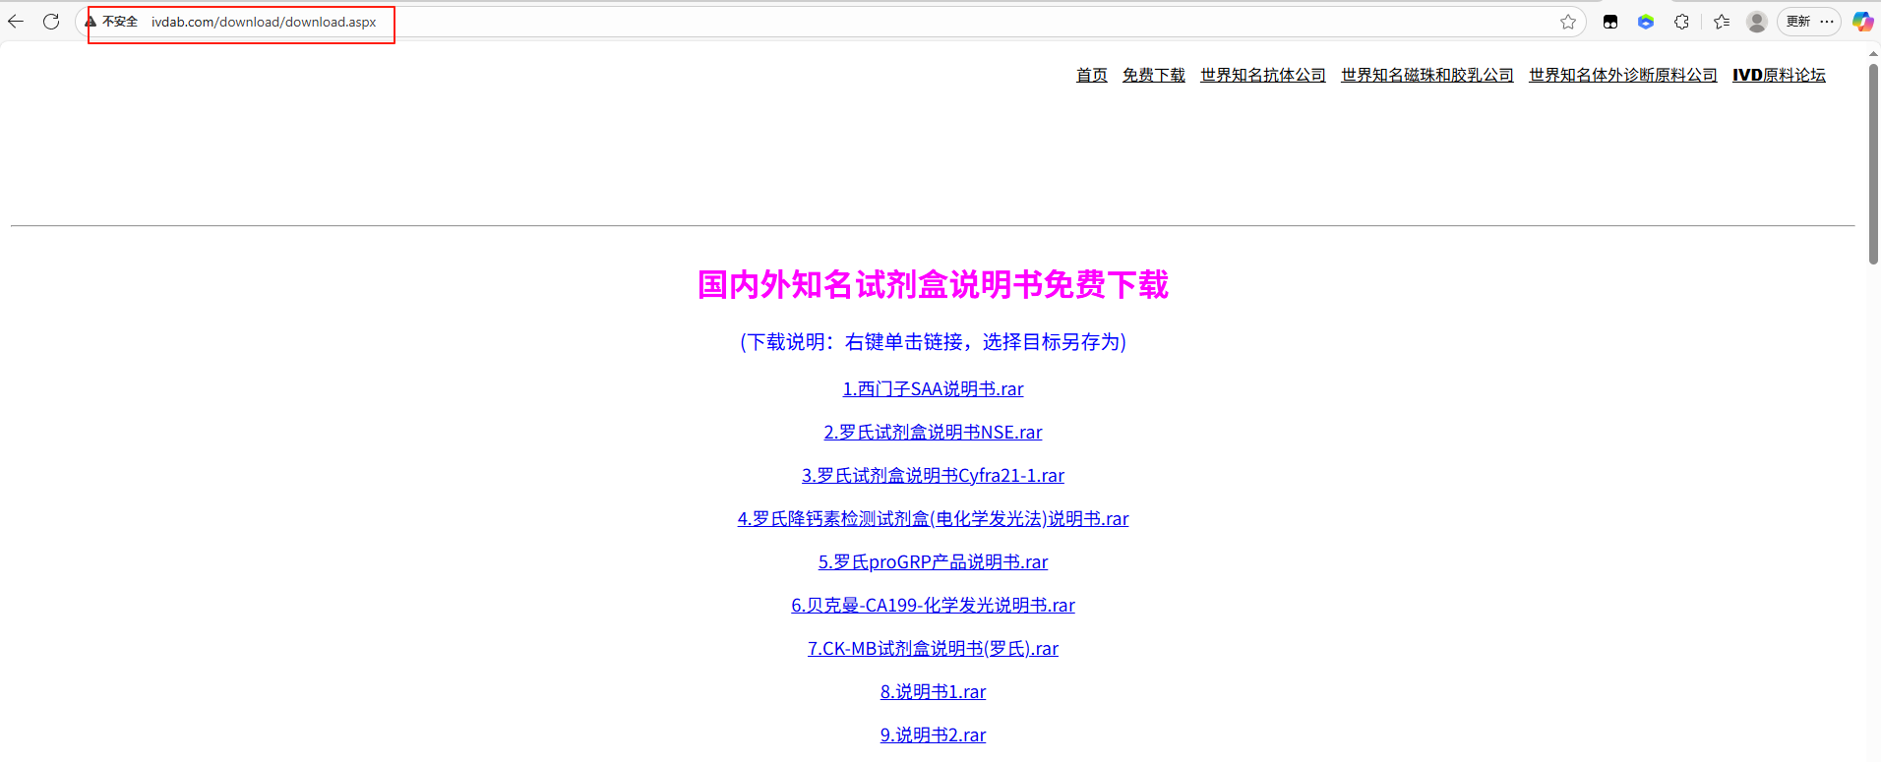This screenshot has height=762, width=1881.
Task: Add page to favorites with star icon
Action: tap(1568, 22)
